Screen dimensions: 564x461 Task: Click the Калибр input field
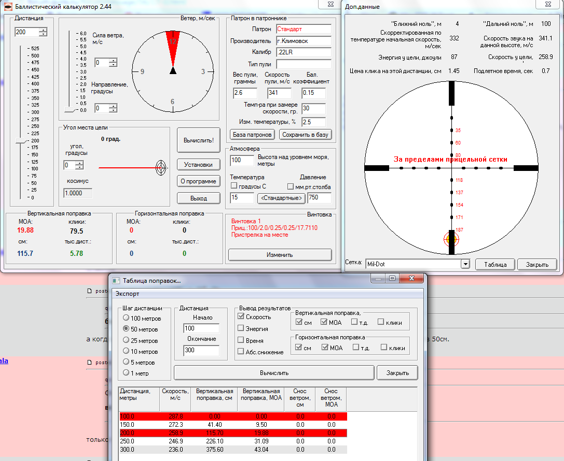tap(304, 52)
